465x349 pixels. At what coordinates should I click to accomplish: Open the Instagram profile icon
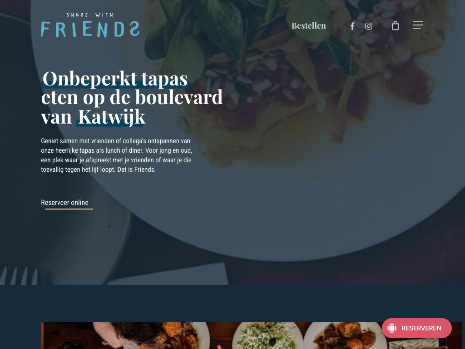[368, 26]
